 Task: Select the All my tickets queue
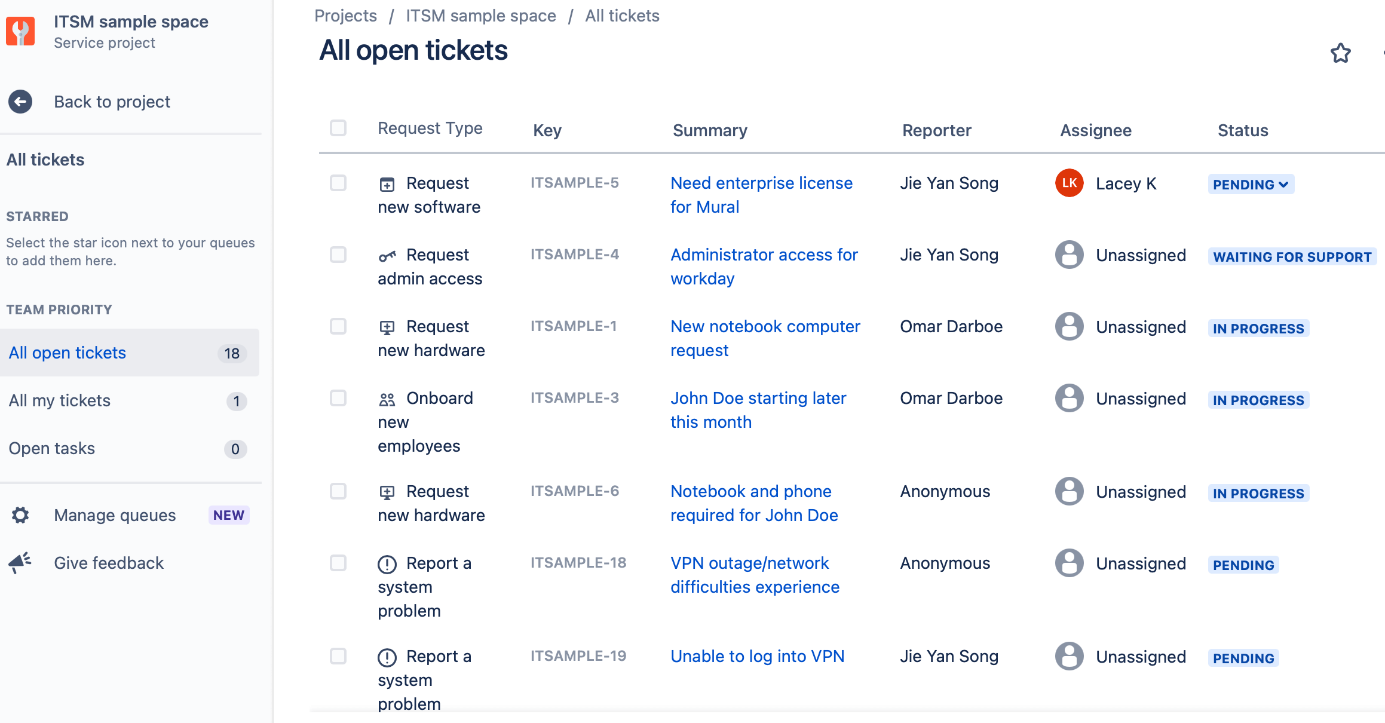59,400
